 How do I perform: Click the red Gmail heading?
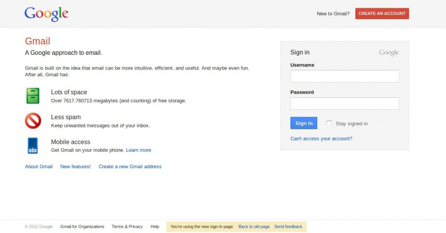(x=37, y=41)
